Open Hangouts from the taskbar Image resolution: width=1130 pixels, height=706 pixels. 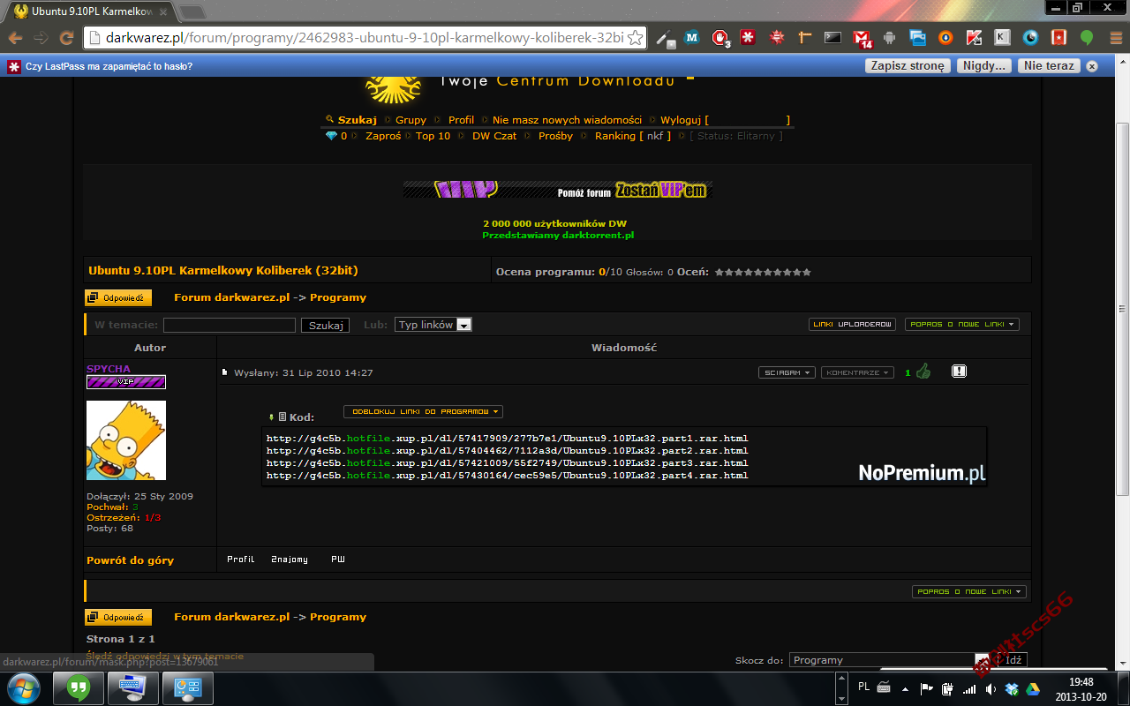click(x=79, y=687)
